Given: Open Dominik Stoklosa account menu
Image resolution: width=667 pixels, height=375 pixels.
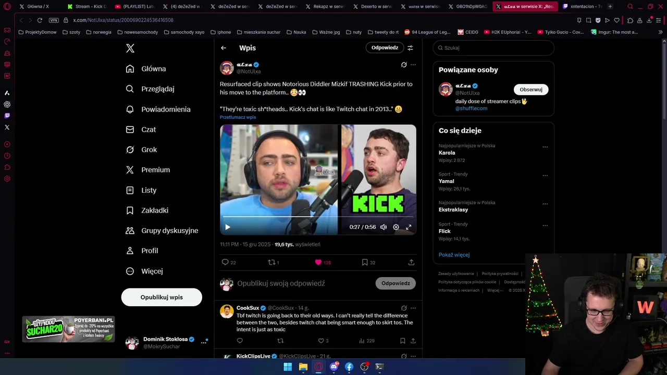Looking at the screenshot, I should (x=167, y=342).
